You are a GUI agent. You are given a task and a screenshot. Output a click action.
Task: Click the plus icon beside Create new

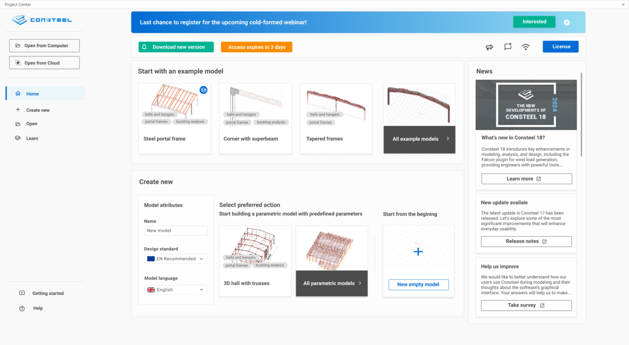(18, 109)
